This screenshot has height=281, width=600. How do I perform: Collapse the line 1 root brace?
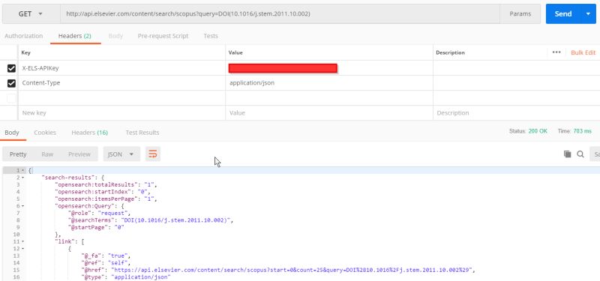23,170
